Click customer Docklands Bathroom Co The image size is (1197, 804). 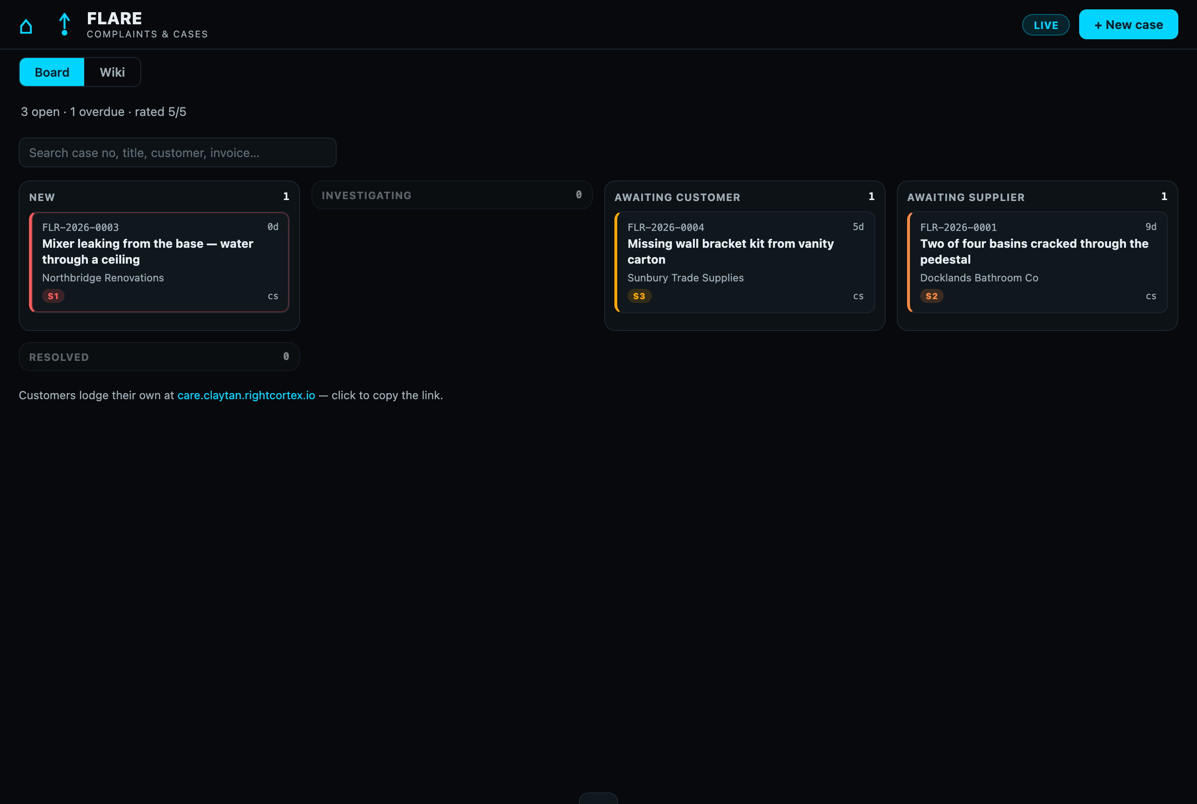pyautogui.click(x=979, y=277)
